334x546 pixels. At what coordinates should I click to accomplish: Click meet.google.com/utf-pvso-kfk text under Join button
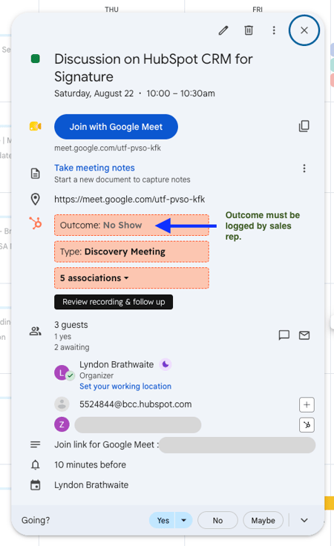108,148
